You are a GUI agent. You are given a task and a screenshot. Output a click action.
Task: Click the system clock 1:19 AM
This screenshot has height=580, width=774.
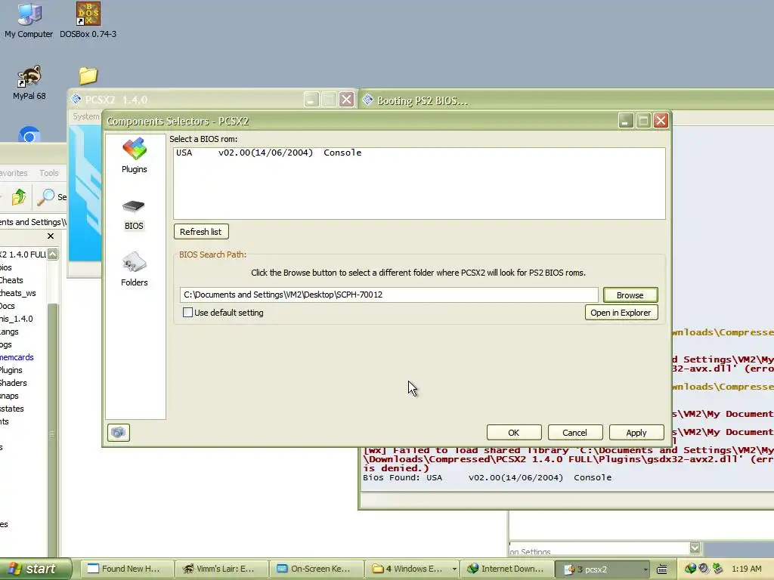pos(746,569)
